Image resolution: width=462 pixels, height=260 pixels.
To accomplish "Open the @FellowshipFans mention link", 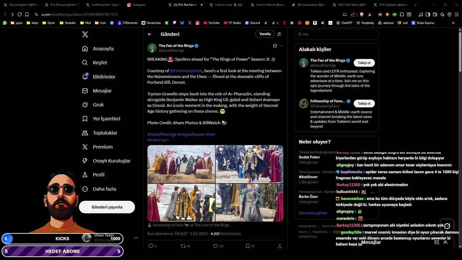I will [x=186, y=71].
